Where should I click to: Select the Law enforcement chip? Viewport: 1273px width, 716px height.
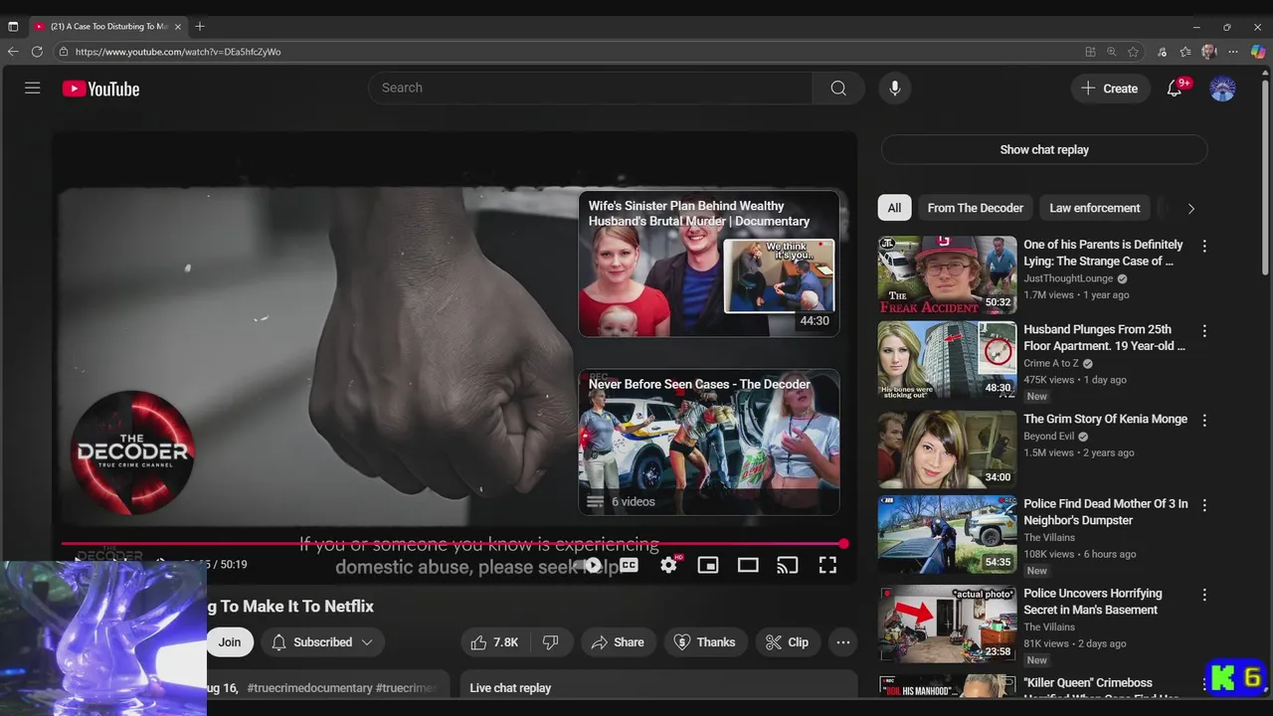point(1095,208)
